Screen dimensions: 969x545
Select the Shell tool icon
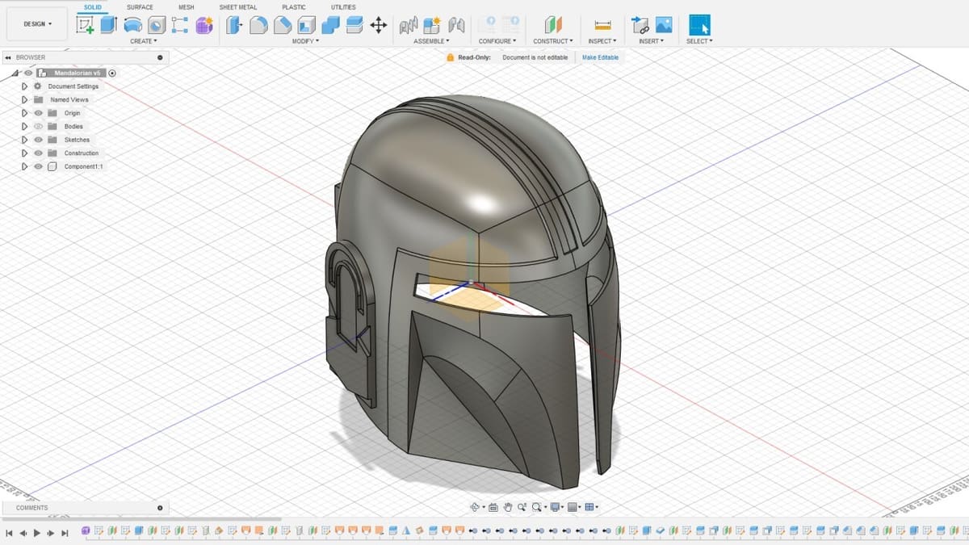(306, 25)
